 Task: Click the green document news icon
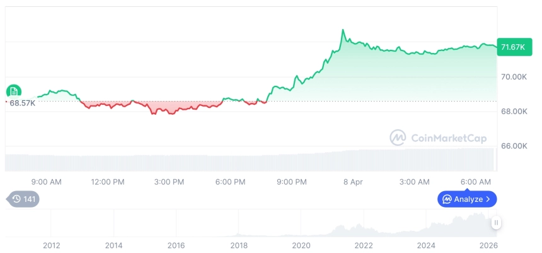pyautogui.click(x=14, y=92)
